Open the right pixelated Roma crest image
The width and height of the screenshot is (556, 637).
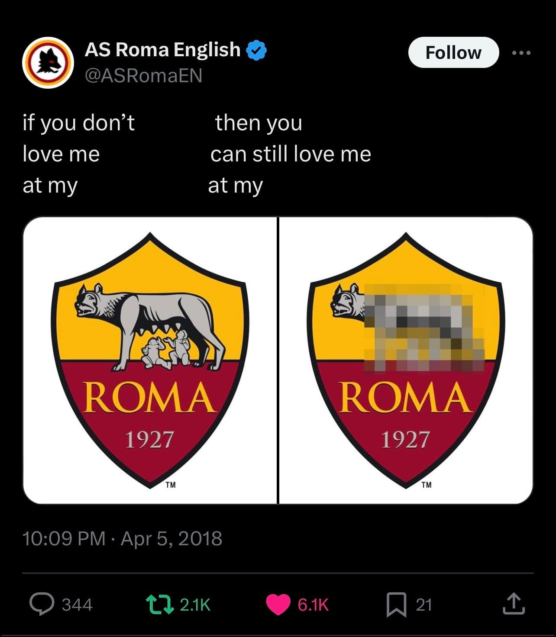(406, 360)
